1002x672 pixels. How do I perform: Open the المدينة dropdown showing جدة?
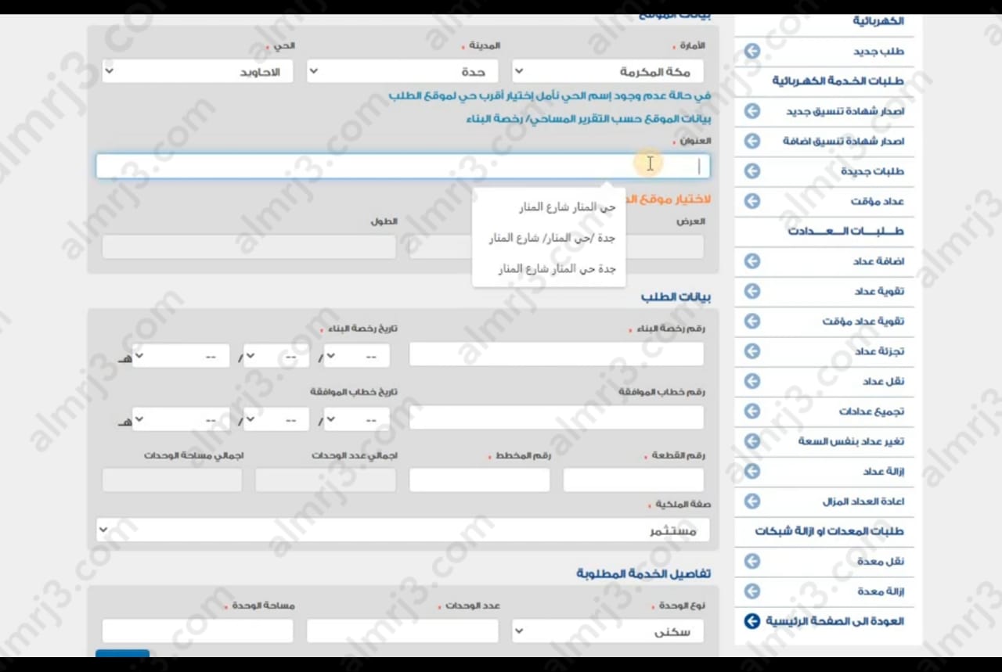click(402, 72)
